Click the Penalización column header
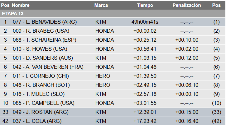 pyautogui.click(x=187, y=6)
